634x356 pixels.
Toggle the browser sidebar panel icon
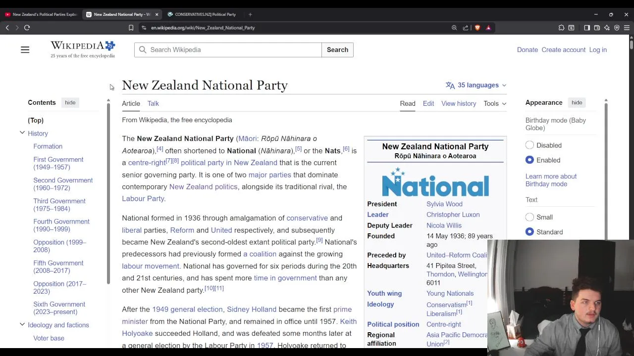pyautogui.click(x=587, y=28)
